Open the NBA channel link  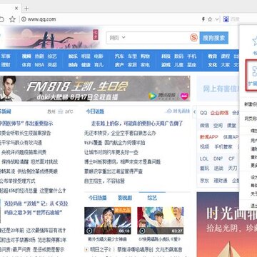(39, 64)
